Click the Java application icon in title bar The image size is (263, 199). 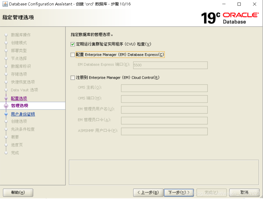coord(5,4)
